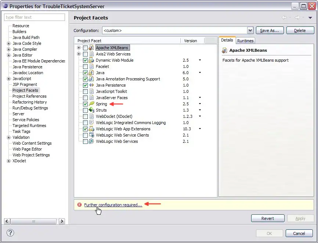Viewport: 318px width, 243px height.
Task: Select Targeted Runtimes in tree
Action: [29, 126]
